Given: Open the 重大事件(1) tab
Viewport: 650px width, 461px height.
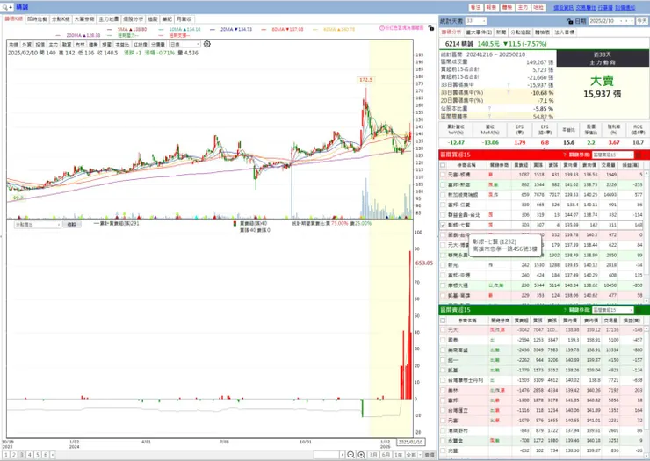Looking at the screenshot, I should pos(479,32).
